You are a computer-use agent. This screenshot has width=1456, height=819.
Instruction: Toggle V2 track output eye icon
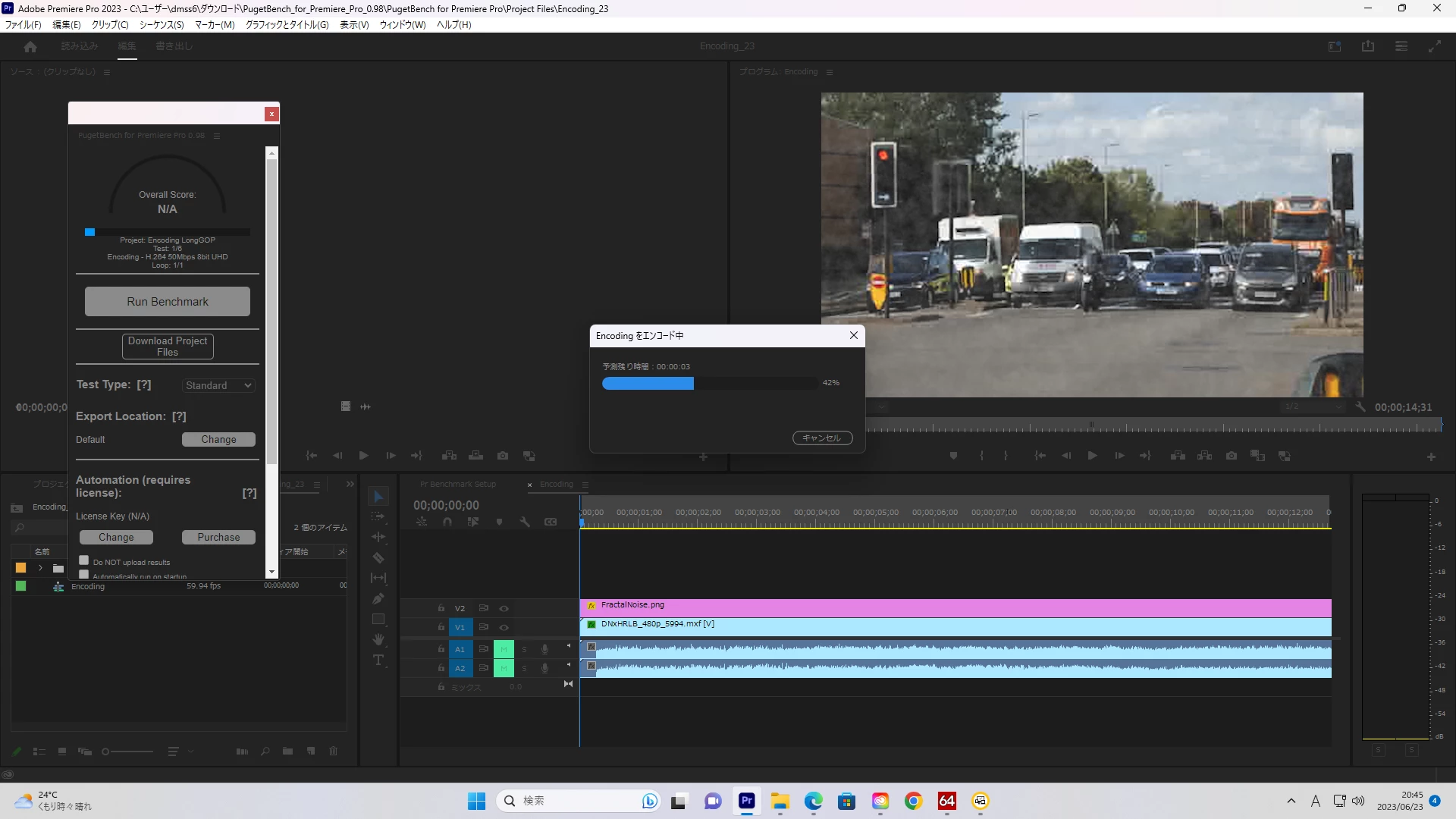504,608
